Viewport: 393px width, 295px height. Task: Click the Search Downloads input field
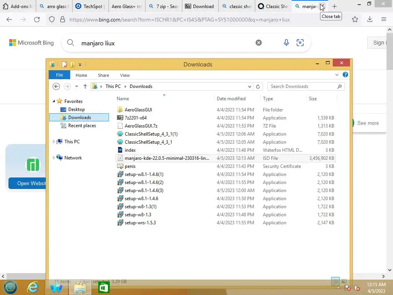(x=303, y=86)
